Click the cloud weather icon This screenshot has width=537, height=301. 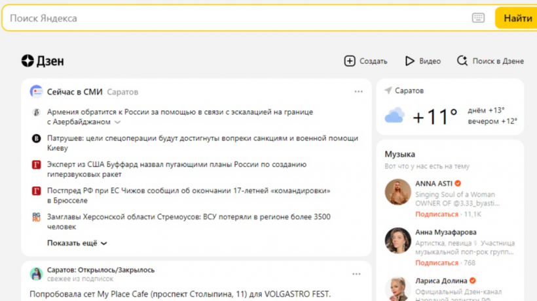[394, 116]
